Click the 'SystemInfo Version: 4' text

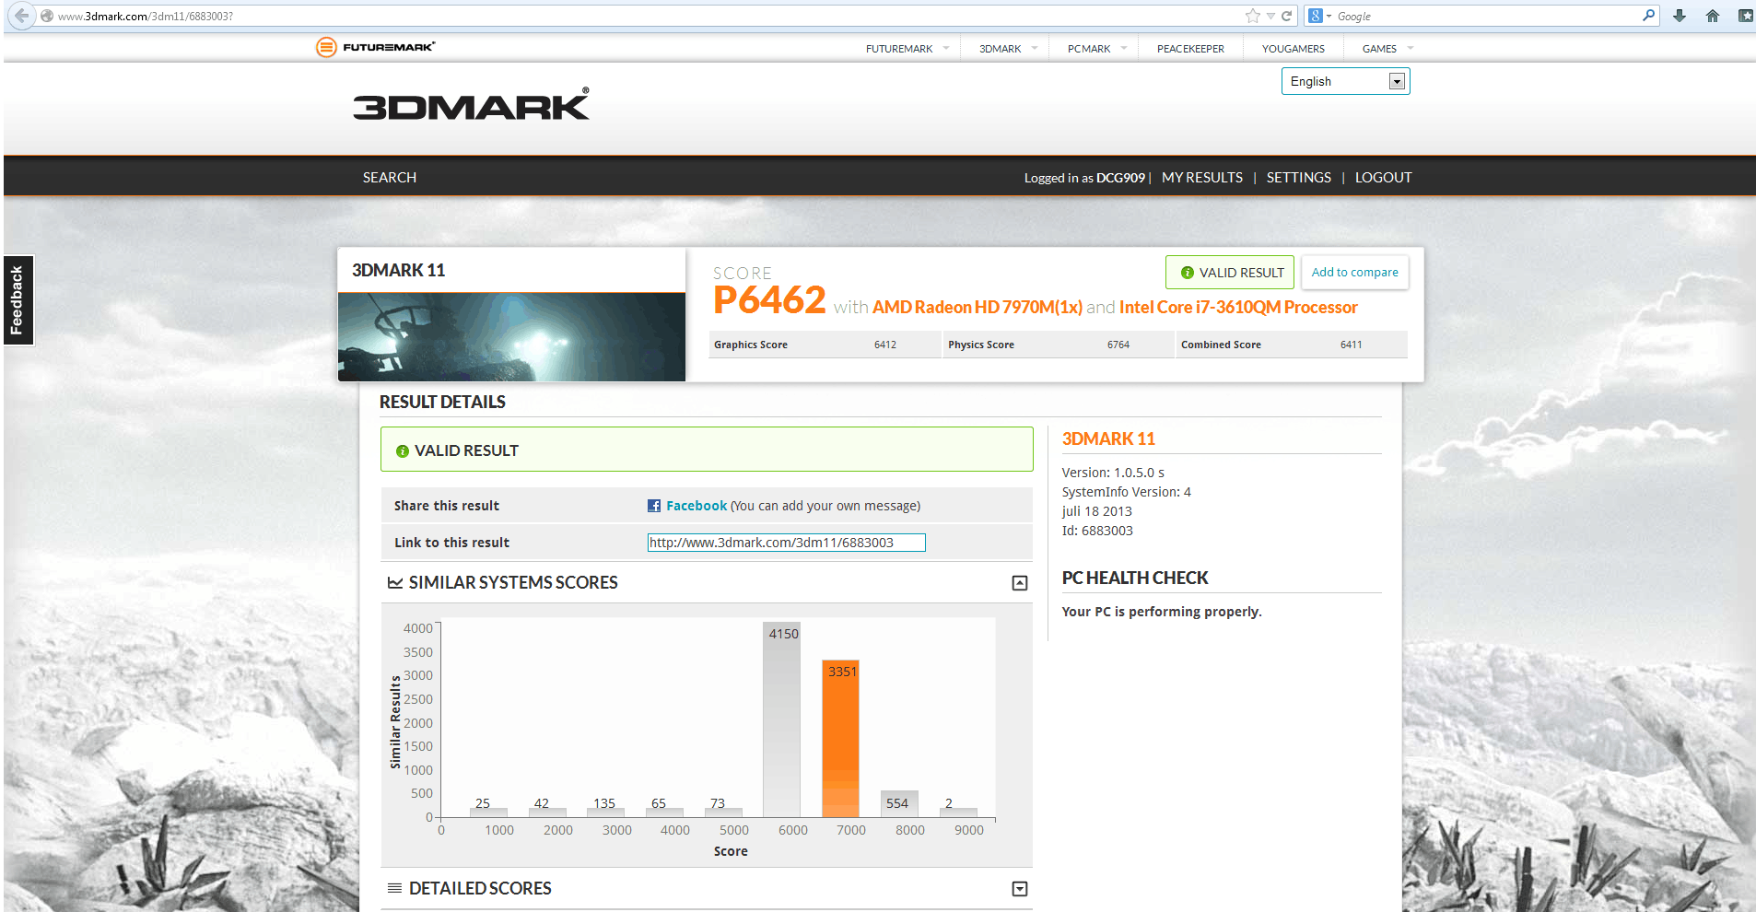pos(1126,492)
